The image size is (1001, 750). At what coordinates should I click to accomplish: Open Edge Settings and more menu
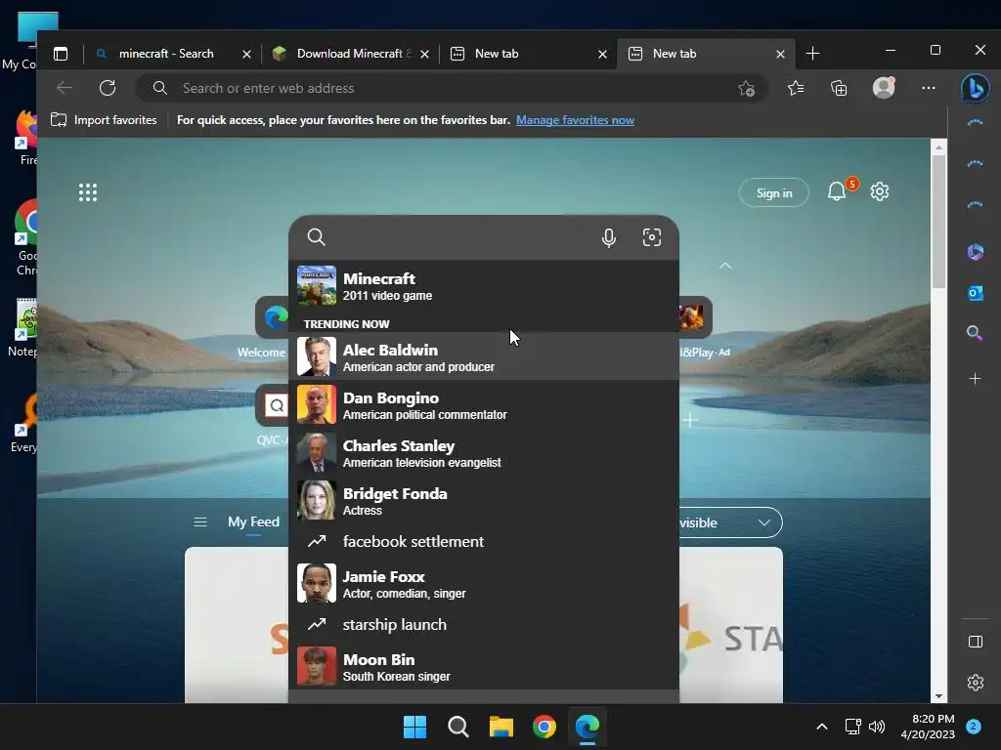929,88
